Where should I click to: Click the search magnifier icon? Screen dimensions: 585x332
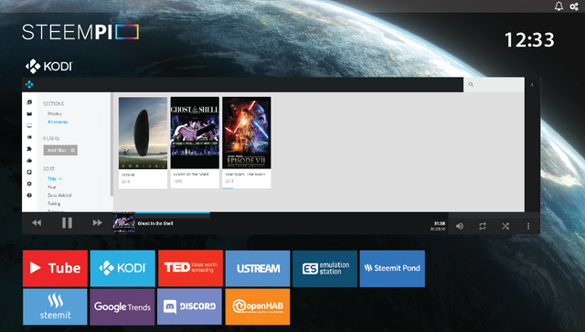471,84
